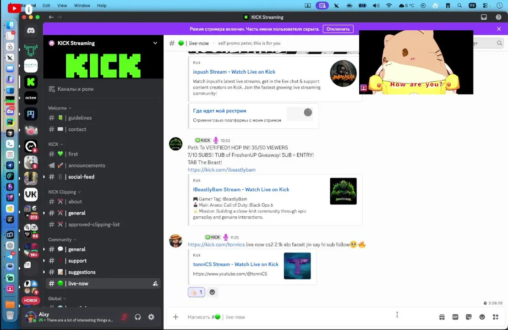508x330 pixels.
Task: Click the tonniCS embed thumbnail
Action: click(x=297, y=266)
